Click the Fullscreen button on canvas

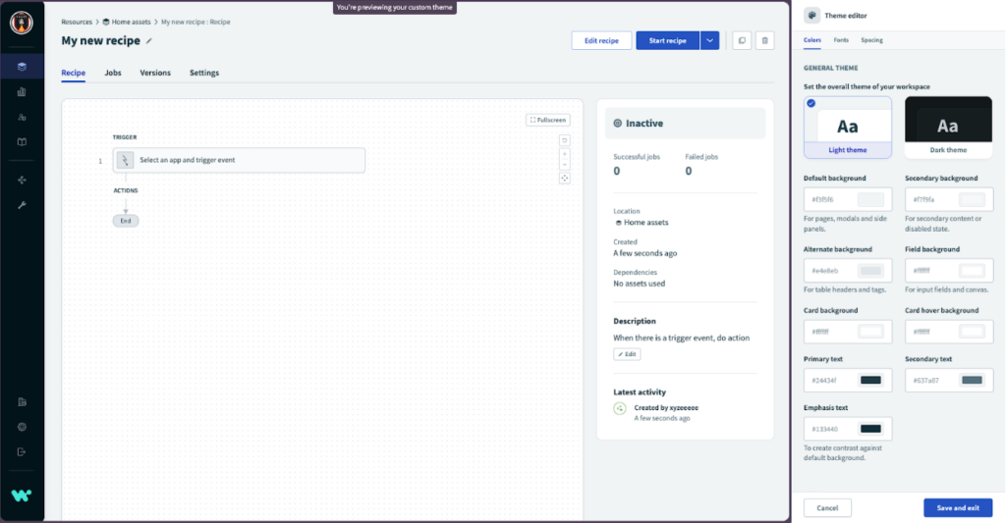(548, 120)
